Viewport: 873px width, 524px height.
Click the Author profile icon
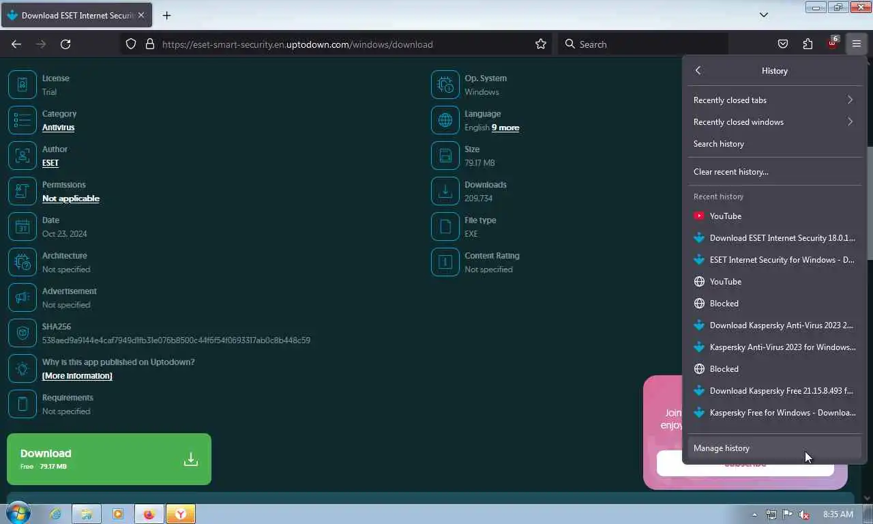point(23,156)
